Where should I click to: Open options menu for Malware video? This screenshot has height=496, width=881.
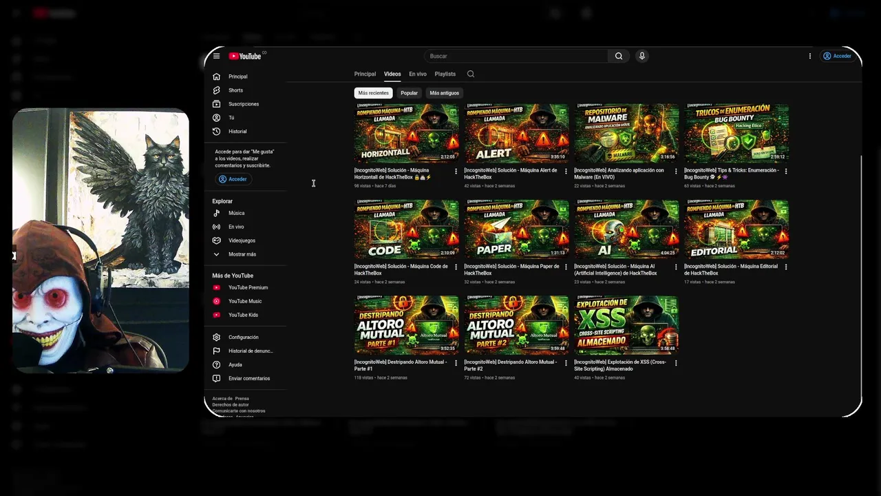point(676,171)
